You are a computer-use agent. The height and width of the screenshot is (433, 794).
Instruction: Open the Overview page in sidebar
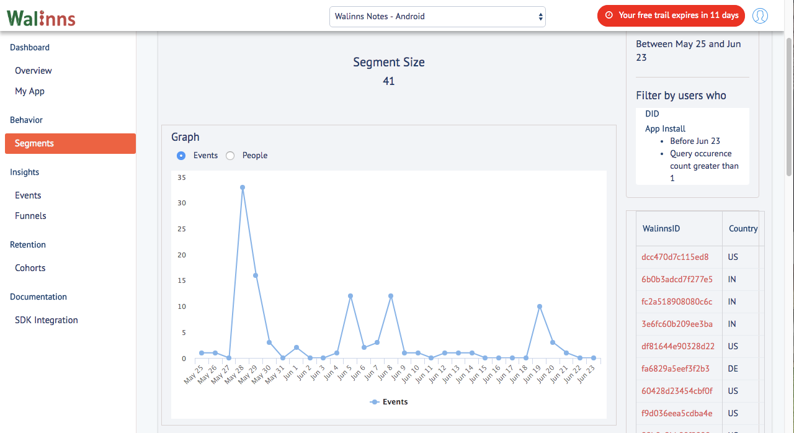pyautogui.click(x=33, y=71)
